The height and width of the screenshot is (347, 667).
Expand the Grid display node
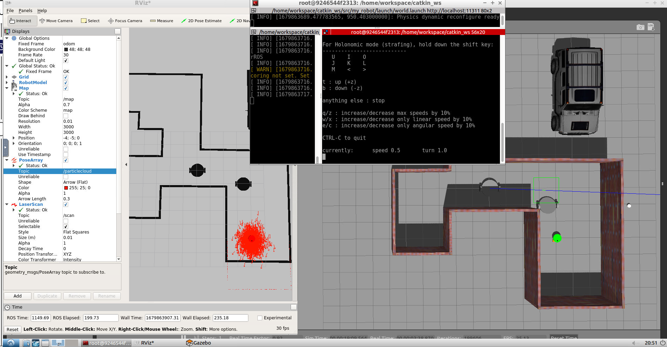pos(7,77)
